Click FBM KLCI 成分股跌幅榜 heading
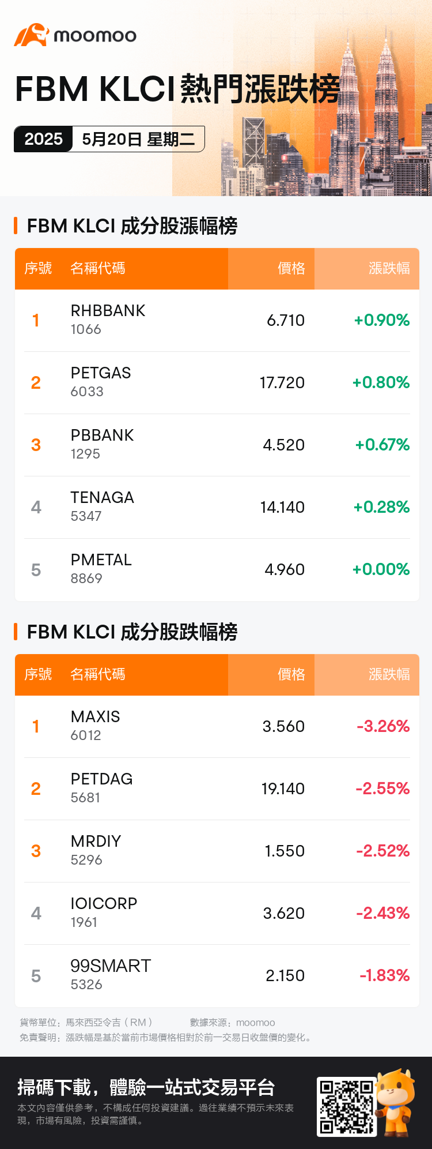432x1149 pixels. click(x=132, y=632)
